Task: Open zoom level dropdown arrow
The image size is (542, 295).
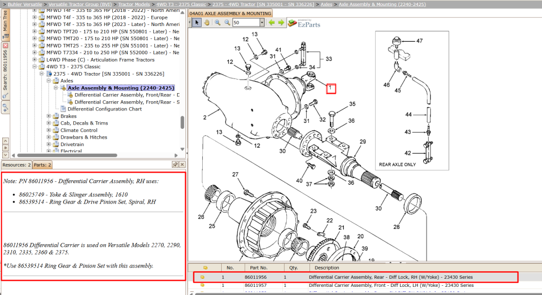Action: (262, 22)
